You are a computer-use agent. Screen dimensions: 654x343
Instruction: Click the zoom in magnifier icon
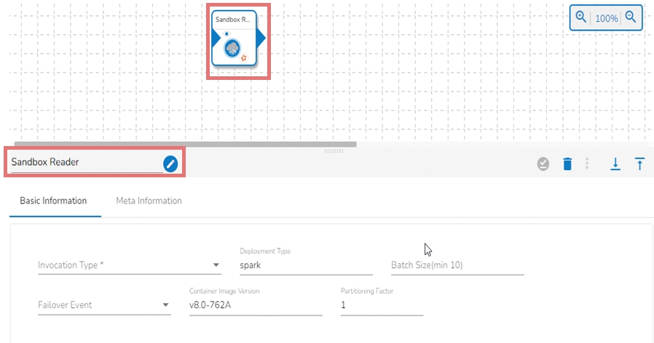pos(581,17)
